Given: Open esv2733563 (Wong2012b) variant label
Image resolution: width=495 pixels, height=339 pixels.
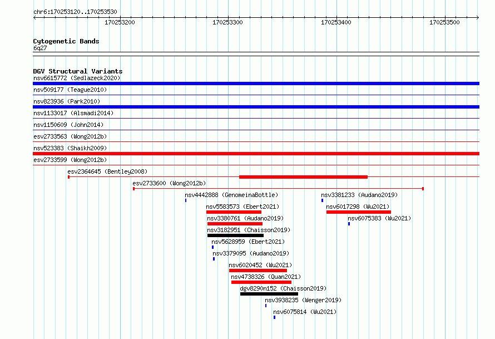Looking at the screenshot, I should point(70,136).
